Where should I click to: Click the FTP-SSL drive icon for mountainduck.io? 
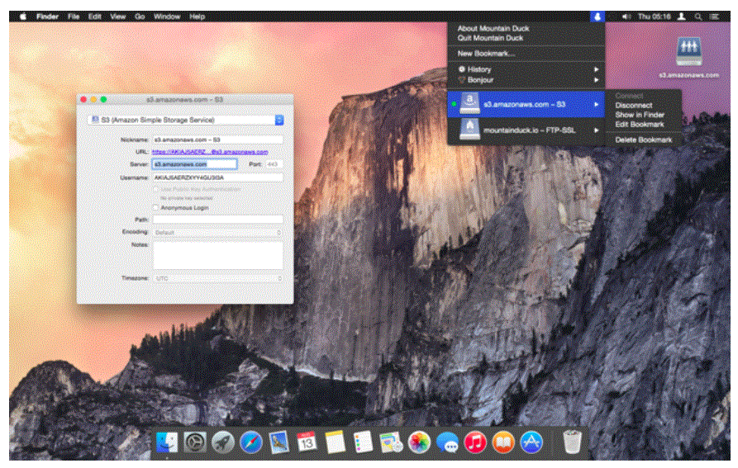tap(469, 130)
